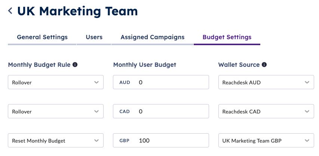Viewport: 319px width, 156px height.
Task: Go back using the arrow beside UK Marketing Team
Action: [x=10, y=11]
